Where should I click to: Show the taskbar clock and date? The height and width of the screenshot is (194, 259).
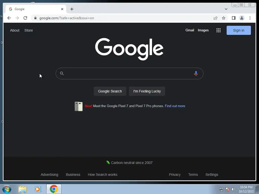pyautogui.click(x=246, y=189)
